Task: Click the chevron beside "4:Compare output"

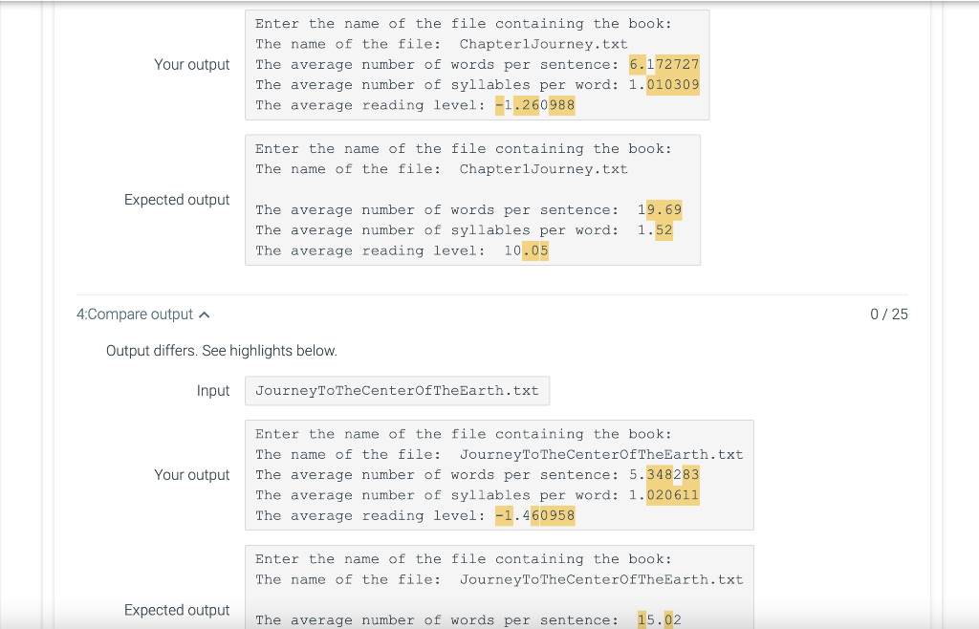Action: 205,314
